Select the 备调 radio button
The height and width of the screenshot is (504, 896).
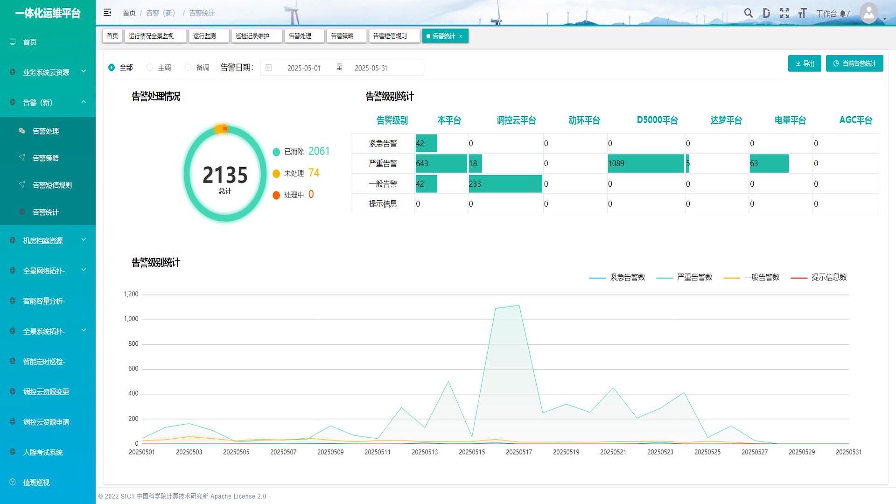(x=188, y=68)
